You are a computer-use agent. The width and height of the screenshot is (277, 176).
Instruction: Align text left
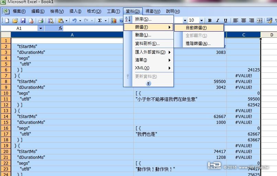[x=235, y=21]
